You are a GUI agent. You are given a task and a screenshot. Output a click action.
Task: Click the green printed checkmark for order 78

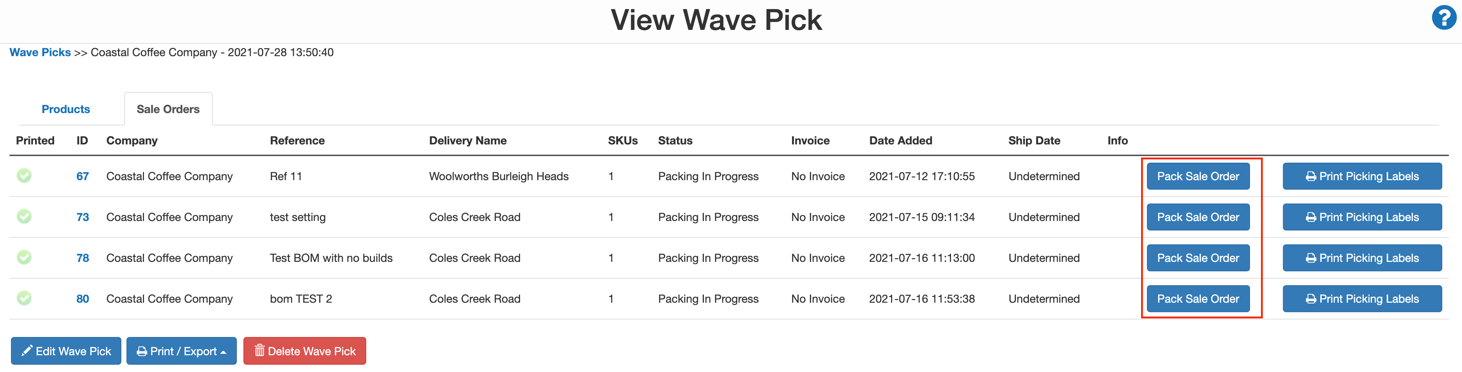coord(24,257)
